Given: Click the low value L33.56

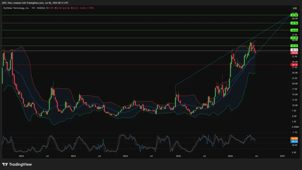Looking at the screenshot, I should click(66, 8).
